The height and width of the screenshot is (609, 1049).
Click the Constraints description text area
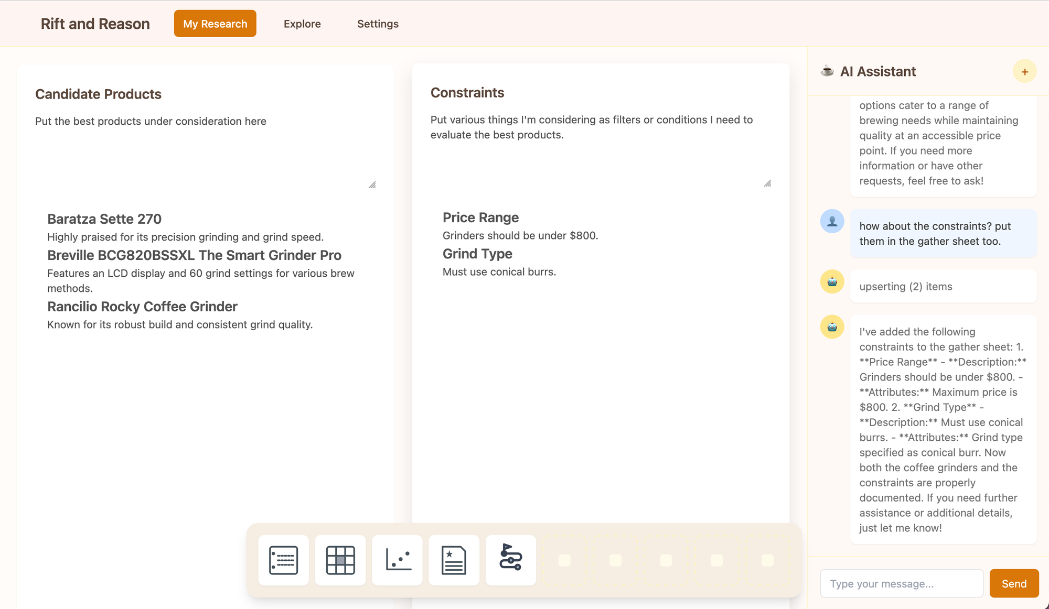pos(601,149)
